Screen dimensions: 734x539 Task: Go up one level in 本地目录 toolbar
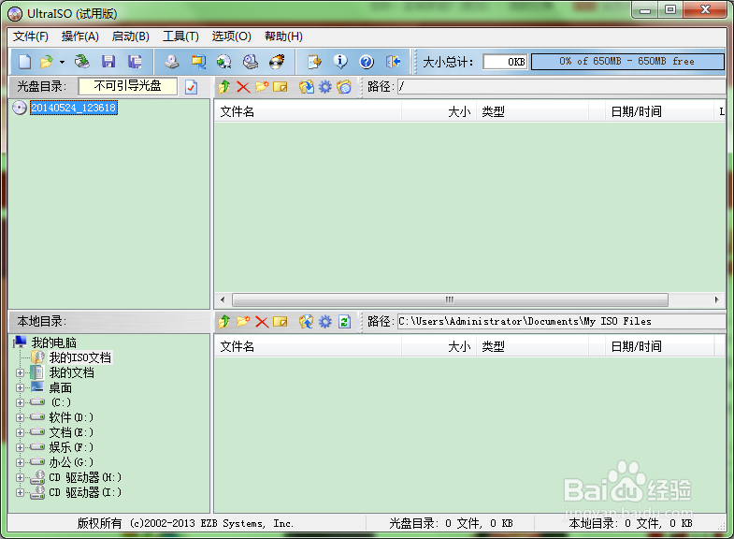[224, 321]
